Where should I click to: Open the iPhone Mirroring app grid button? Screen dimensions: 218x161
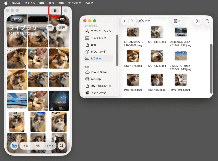click(55, 11)
